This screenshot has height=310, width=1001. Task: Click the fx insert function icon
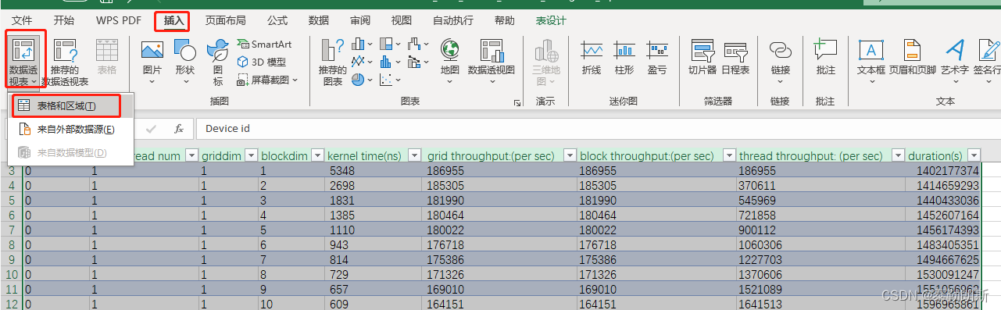pos(179,128)
